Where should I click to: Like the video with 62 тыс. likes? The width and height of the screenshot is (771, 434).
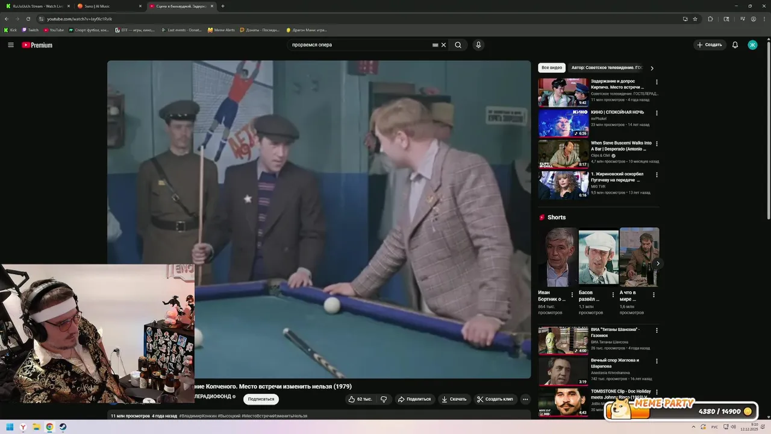coord(361,399)
